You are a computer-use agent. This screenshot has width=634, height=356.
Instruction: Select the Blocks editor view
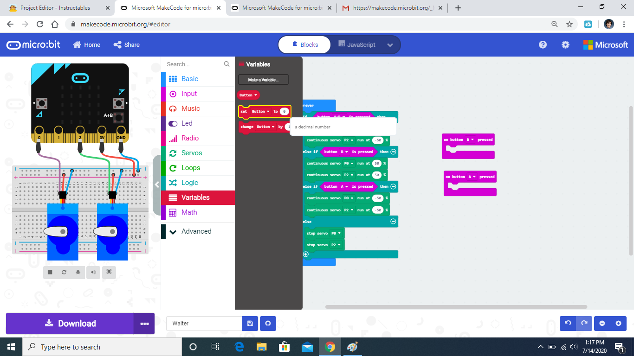(x=304, y=45)
